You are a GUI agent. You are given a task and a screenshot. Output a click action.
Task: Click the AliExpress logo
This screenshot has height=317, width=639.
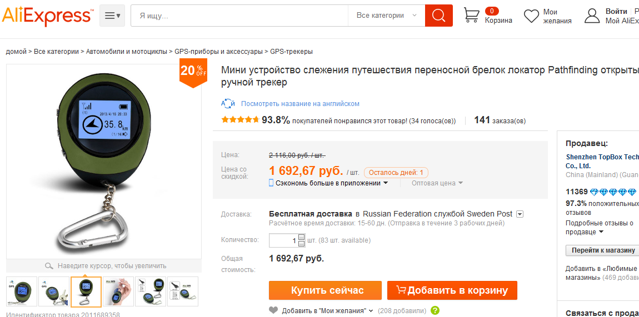47,16
